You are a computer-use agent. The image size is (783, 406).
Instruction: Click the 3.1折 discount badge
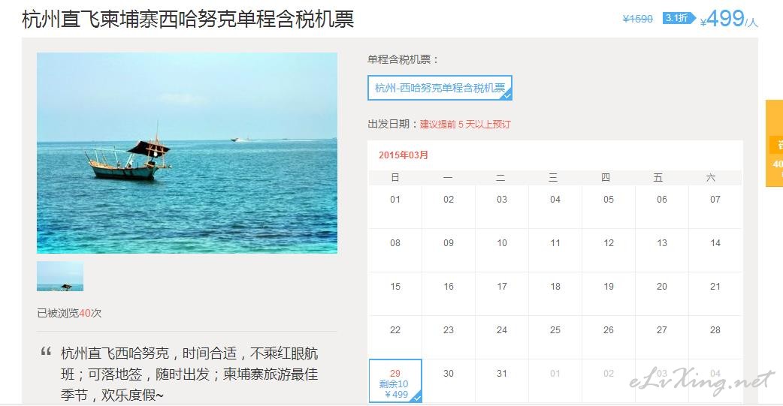(x=679, y=18)
